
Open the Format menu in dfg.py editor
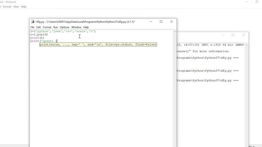pos(47,27)
